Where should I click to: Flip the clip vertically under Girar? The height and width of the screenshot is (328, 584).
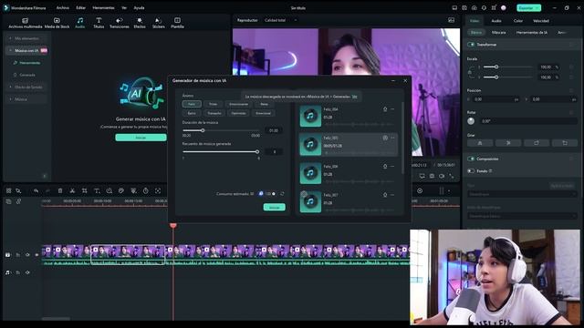click(508, 143)
